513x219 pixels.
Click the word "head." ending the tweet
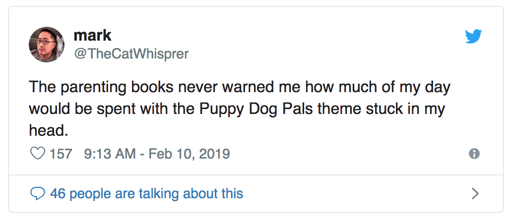pos(49,130)
